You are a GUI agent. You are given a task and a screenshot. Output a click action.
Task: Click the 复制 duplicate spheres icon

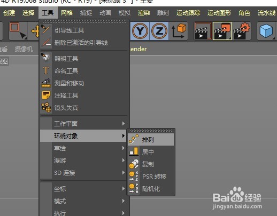click(x=134, y=164)
